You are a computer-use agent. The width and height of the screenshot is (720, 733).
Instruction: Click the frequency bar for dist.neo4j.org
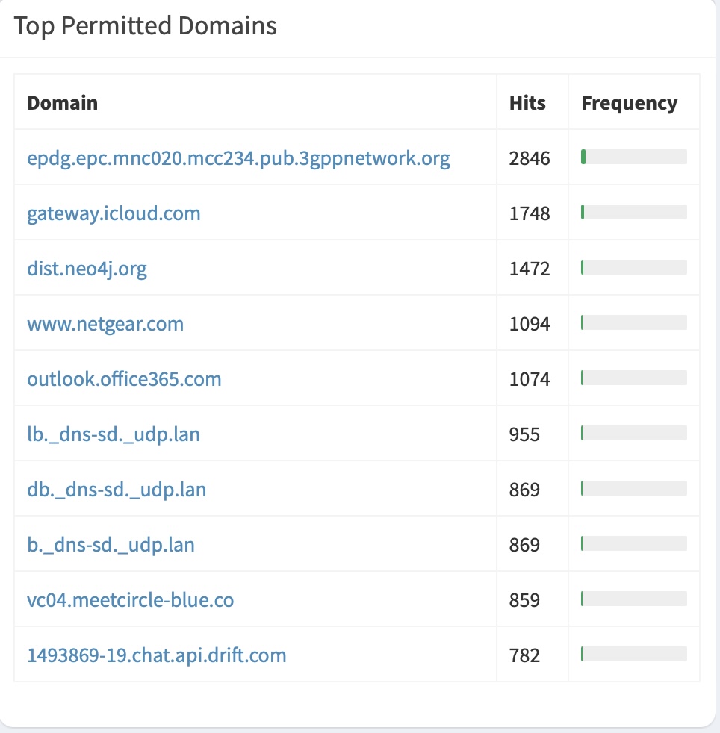[634, 267]
